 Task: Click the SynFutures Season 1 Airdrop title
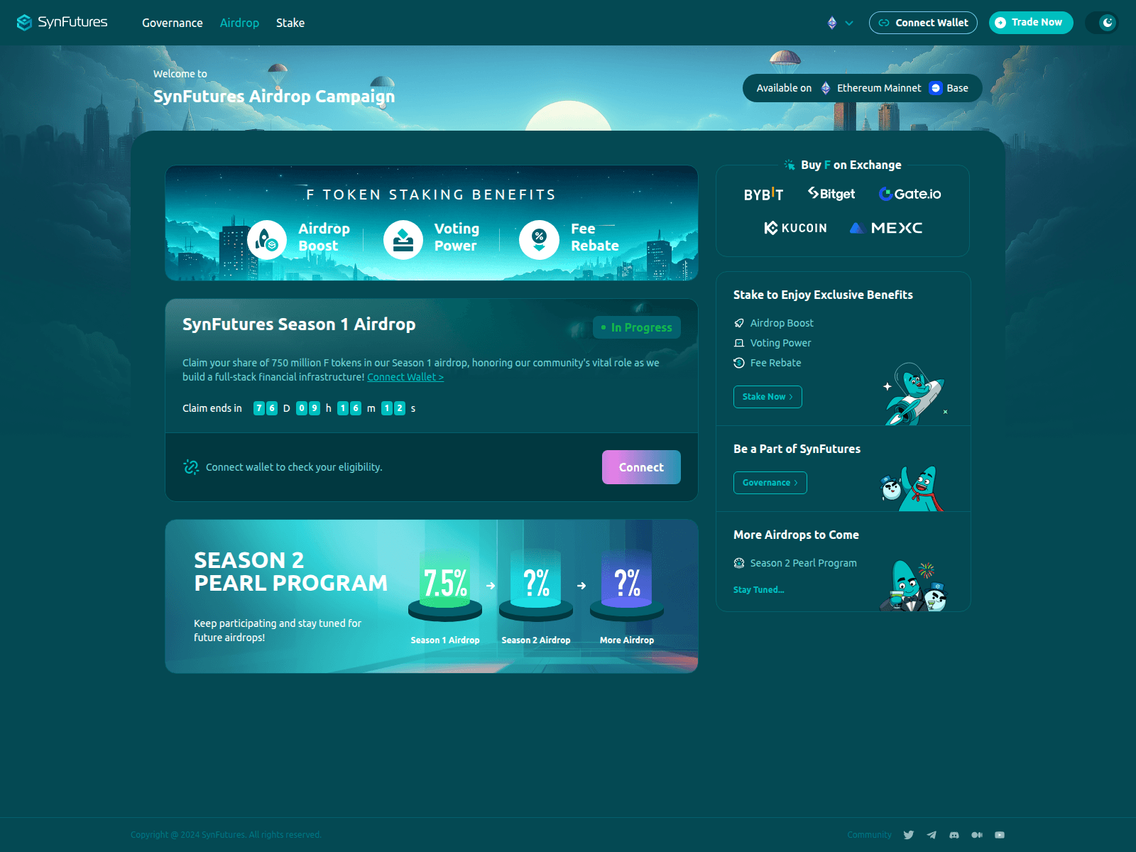pos(299,324)
